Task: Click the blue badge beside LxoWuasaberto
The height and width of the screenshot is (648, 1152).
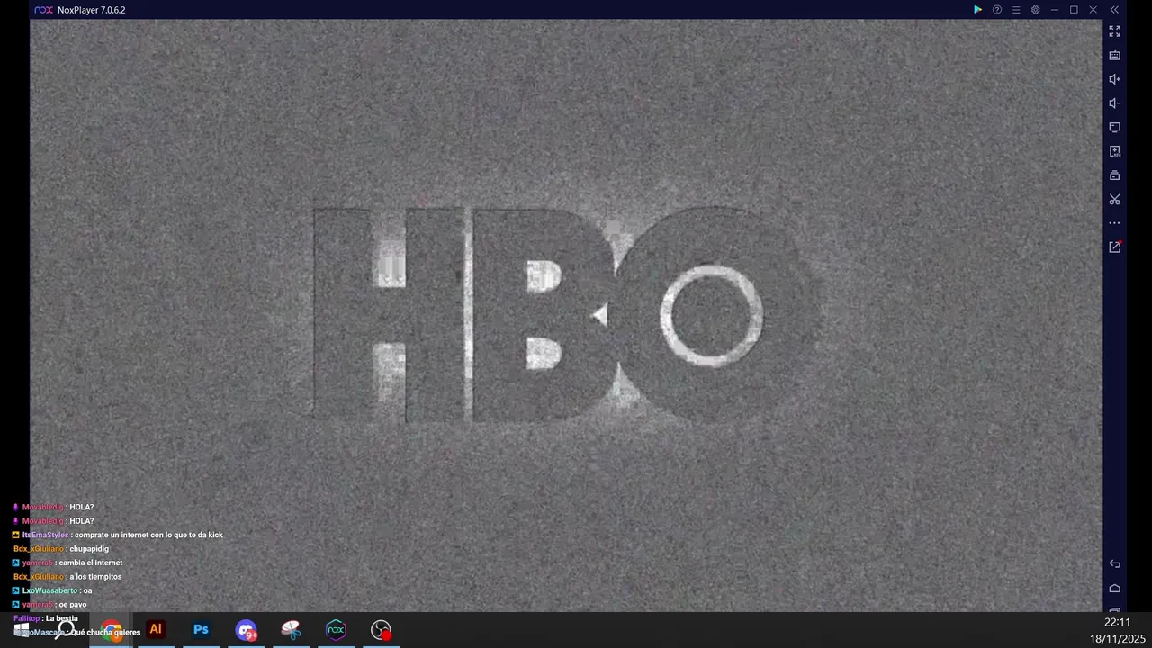Action: point(16,590)
